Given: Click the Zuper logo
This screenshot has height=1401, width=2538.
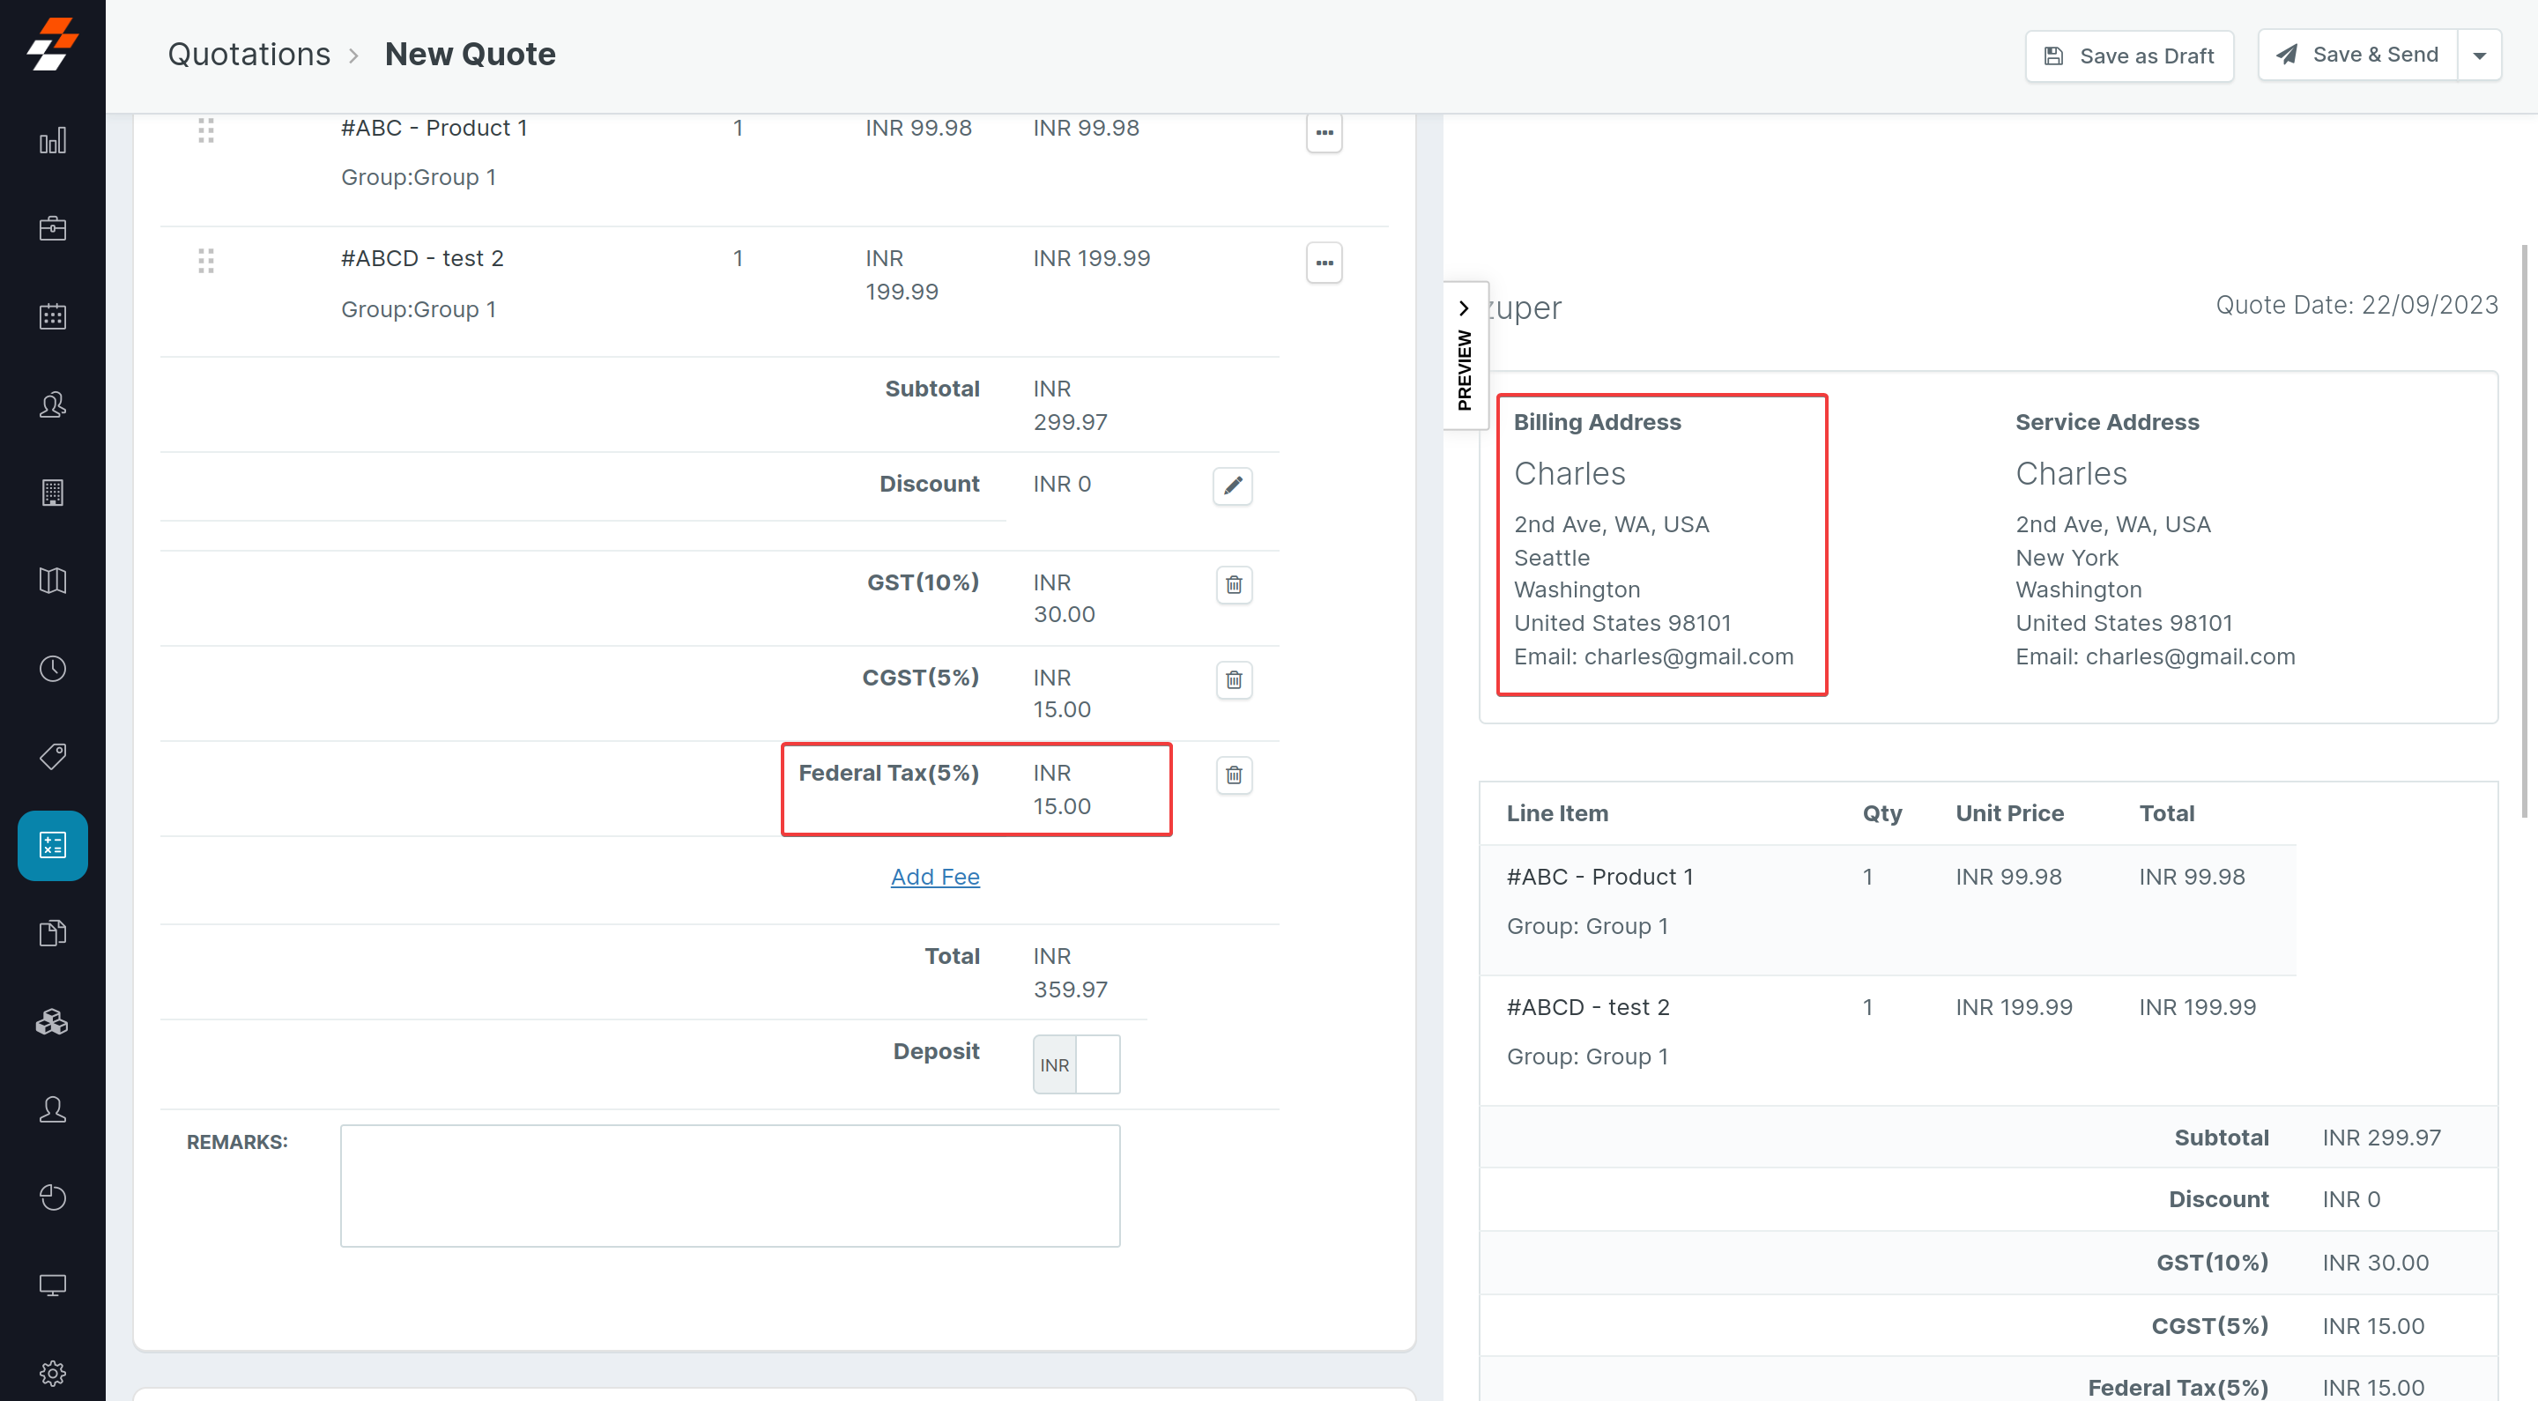Looking at the screenshot, I should (52, 44).
